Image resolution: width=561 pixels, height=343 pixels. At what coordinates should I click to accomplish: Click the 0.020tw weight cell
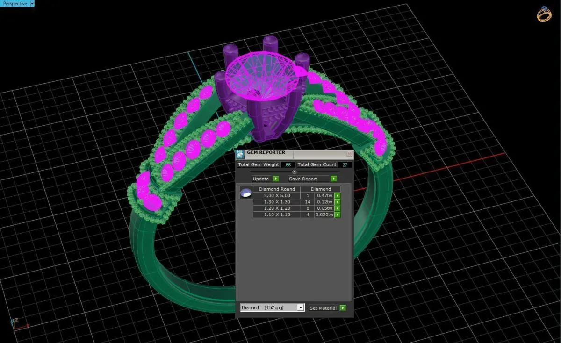click(x=324, y=215)
